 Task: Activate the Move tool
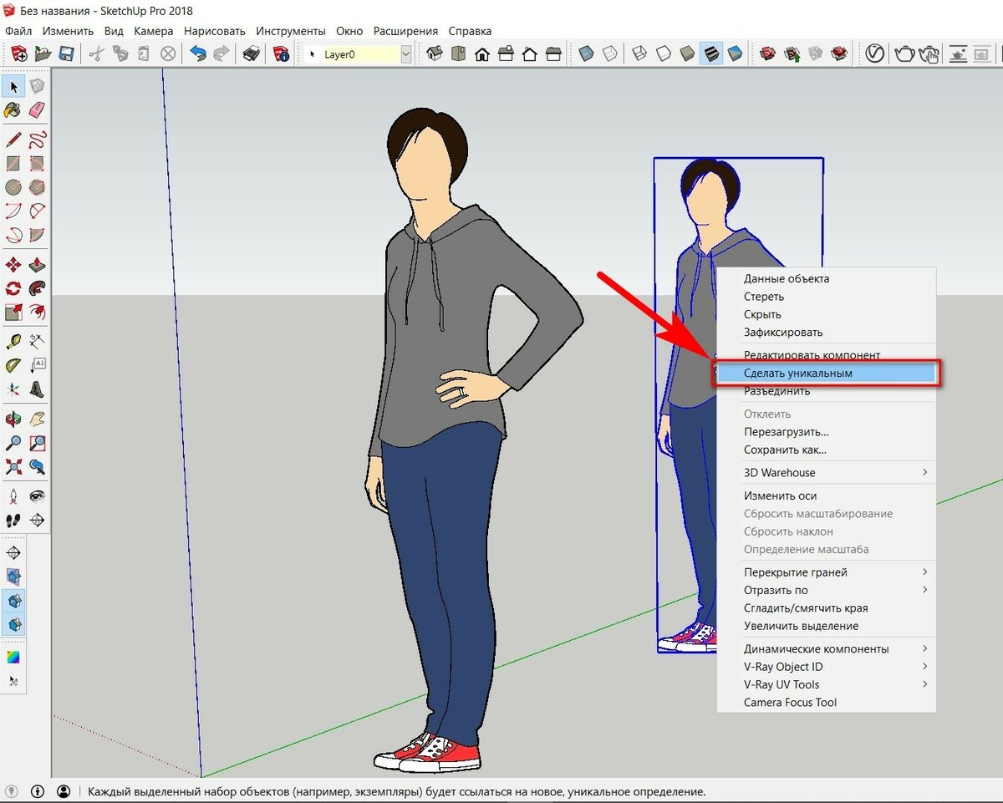(x=14, y=265)
